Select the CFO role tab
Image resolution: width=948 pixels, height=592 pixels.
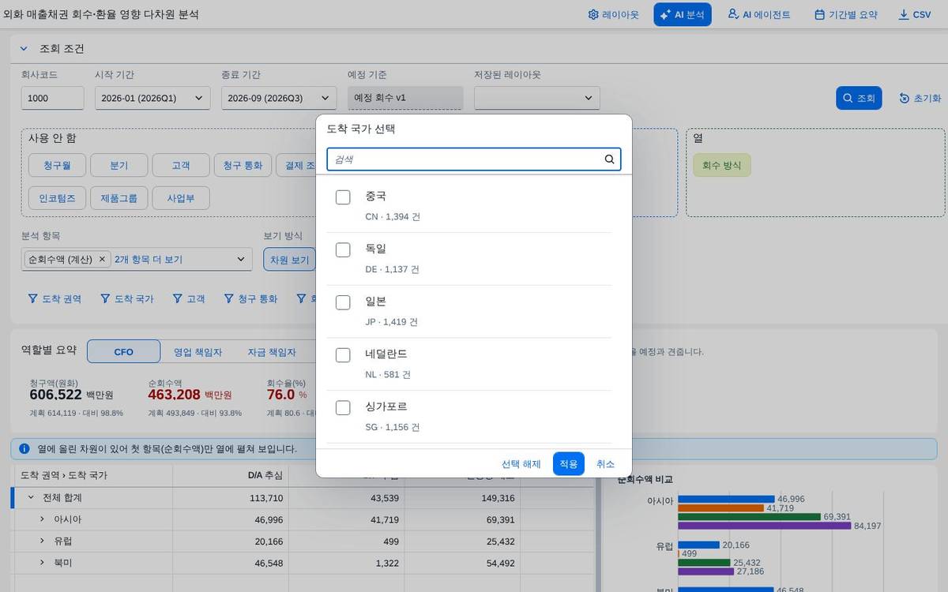[124, 352]
